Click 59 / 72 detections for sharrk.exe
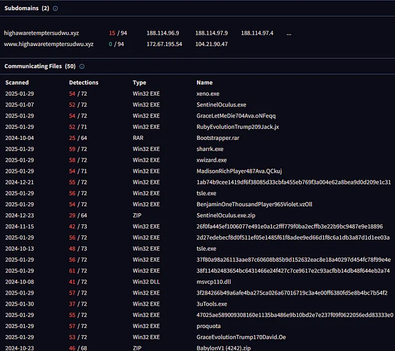395x351 pixels. [78, 149]
